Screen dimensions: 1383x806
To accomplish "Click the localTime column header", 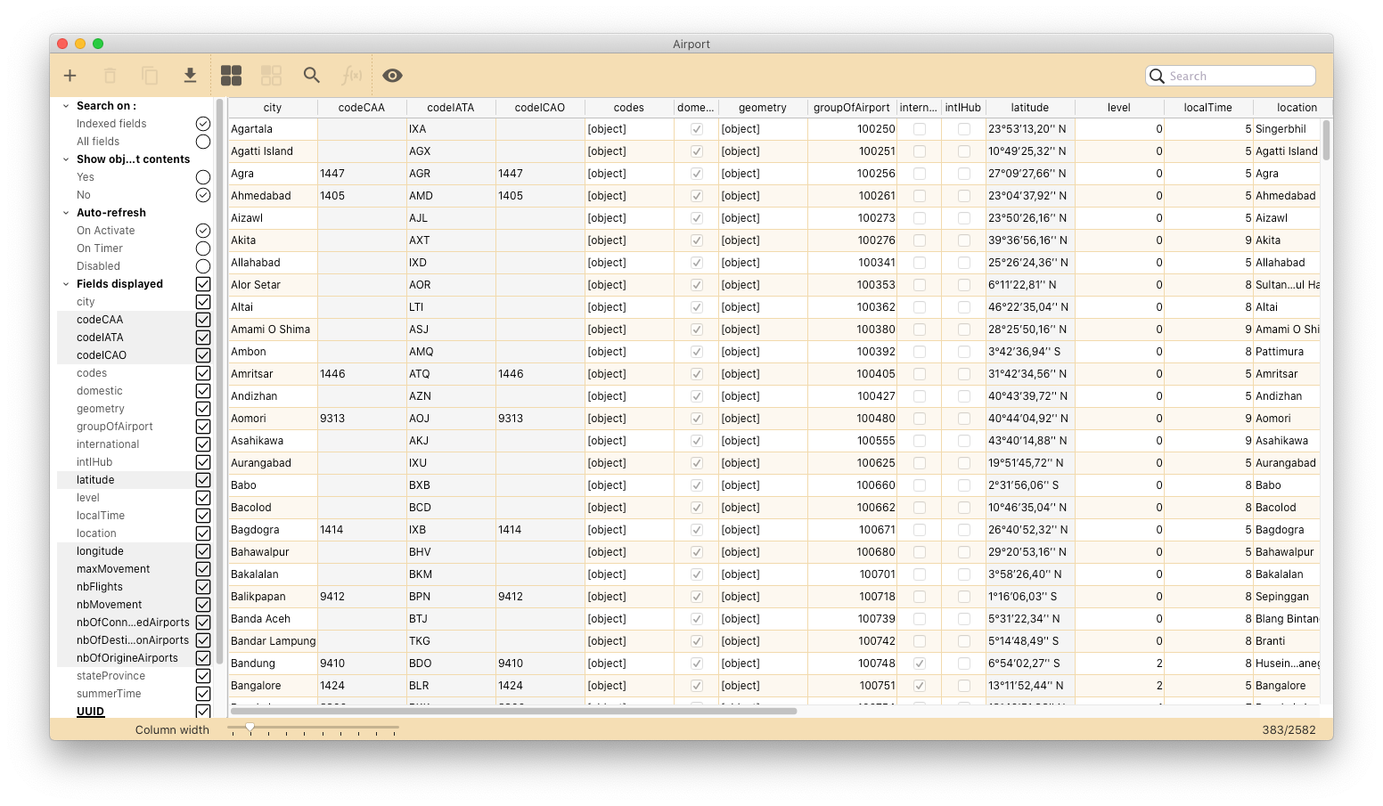I will click(1208, 108).
